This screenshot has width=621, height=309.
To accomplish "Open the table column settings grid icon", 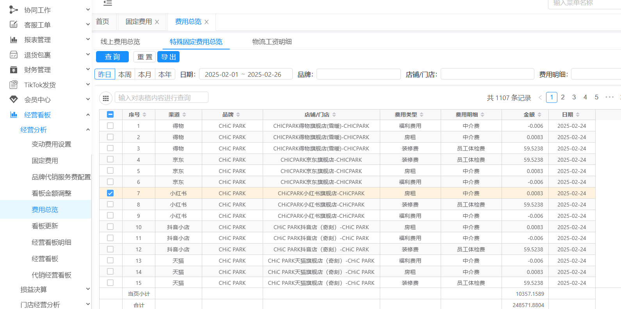I will pyautogui.click(x=106, y=98).
